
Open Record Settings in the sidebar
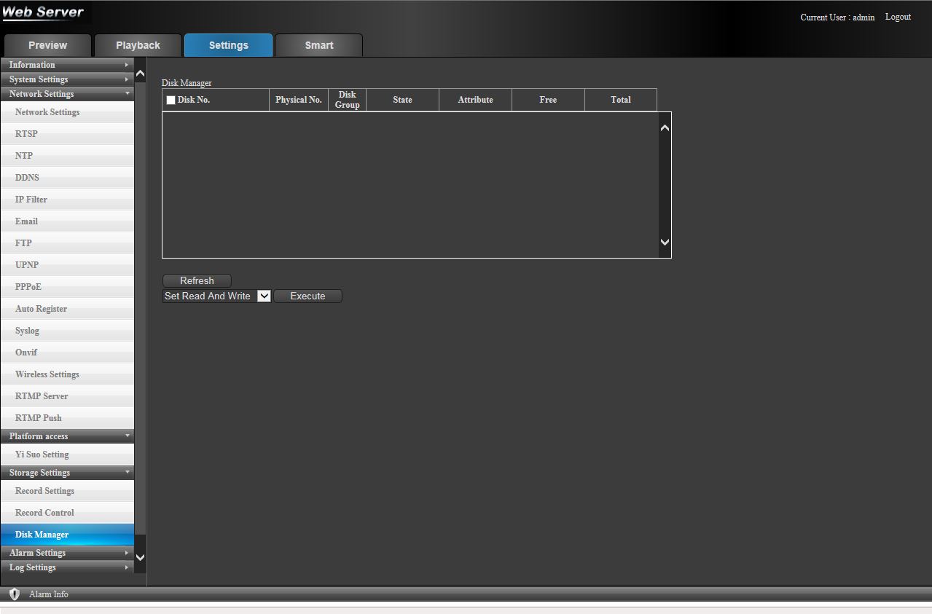click(44, 491)
